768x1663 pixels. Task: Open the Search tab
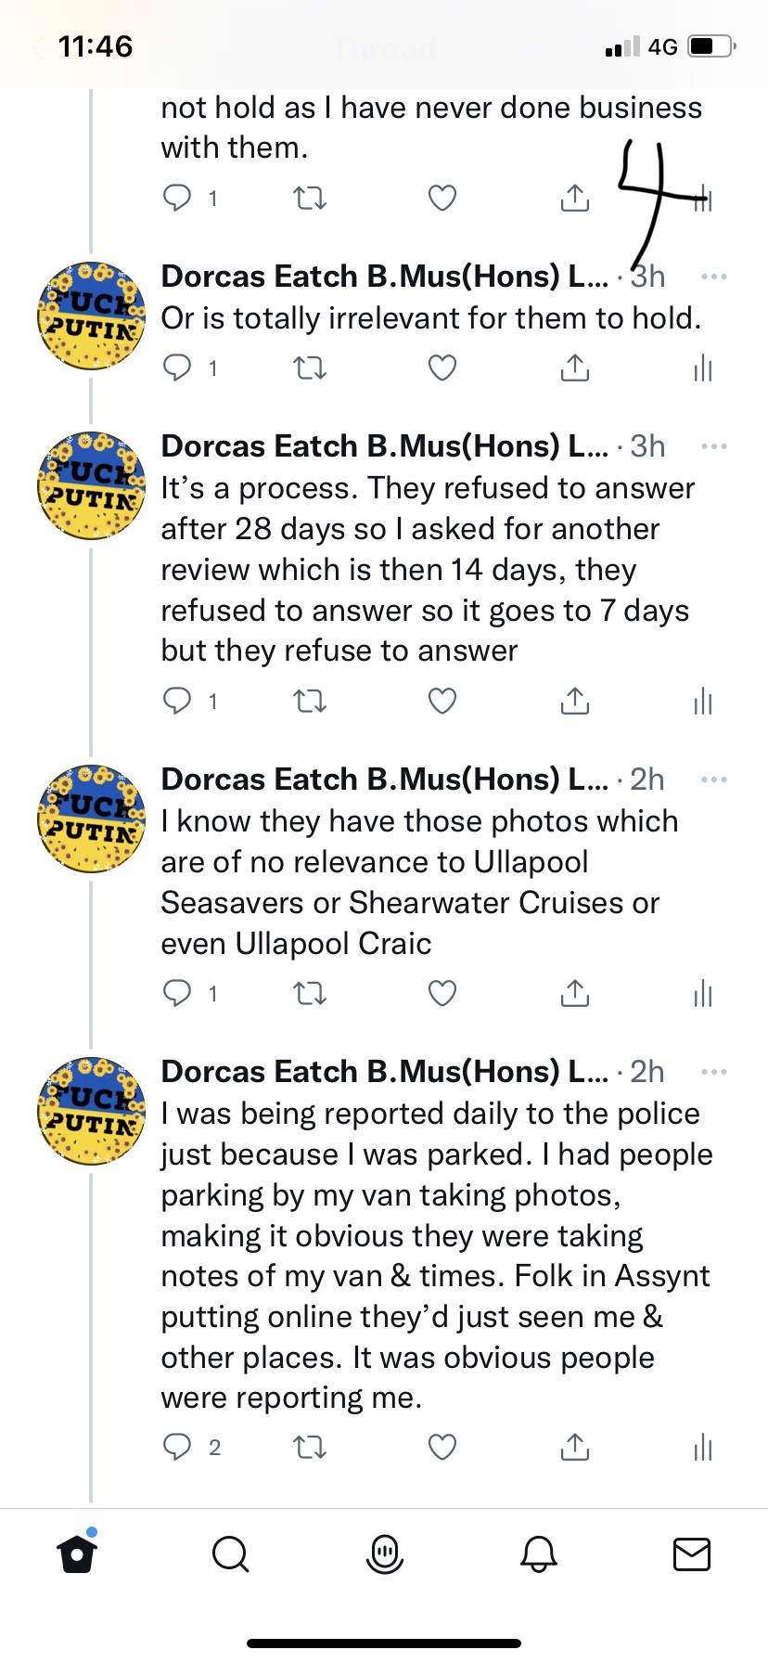230,1553
